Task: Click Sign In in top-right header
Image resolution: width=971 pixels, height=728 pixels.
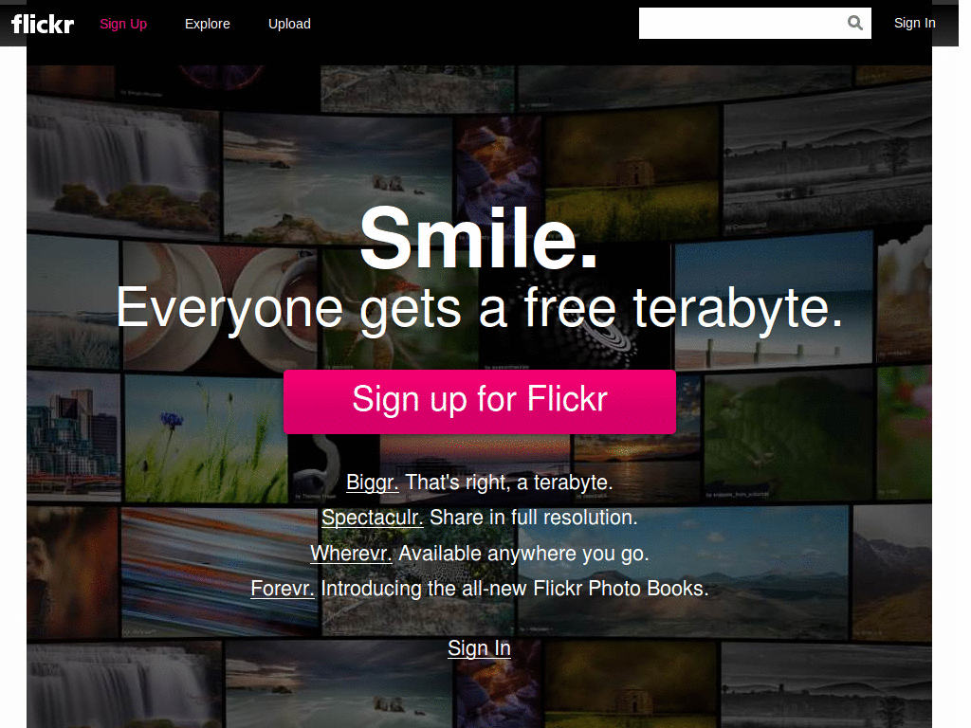Action: click(914, 23)
